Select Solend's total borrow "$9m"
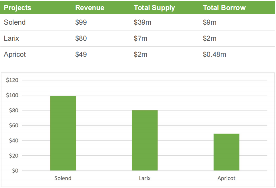The height and width of the screenshot is (188, 276). click(210, 22)
